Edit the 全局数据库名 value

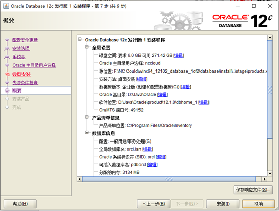coord(148,149)
